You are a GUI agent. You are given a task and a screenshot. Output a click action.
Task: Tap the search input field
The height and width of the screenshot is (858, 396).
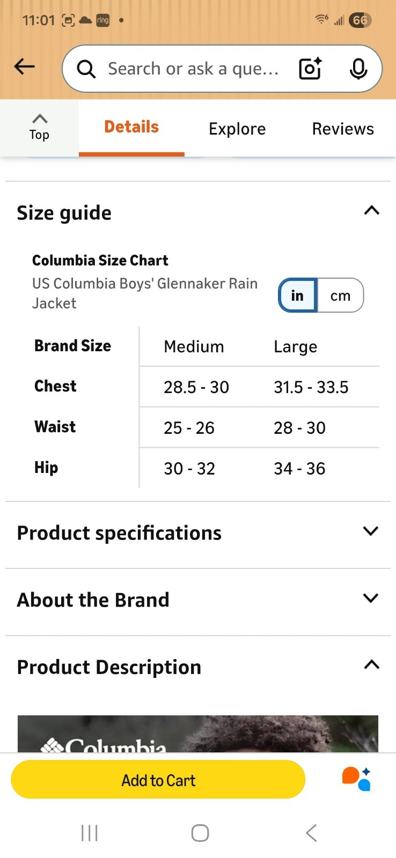coord(193,69)
